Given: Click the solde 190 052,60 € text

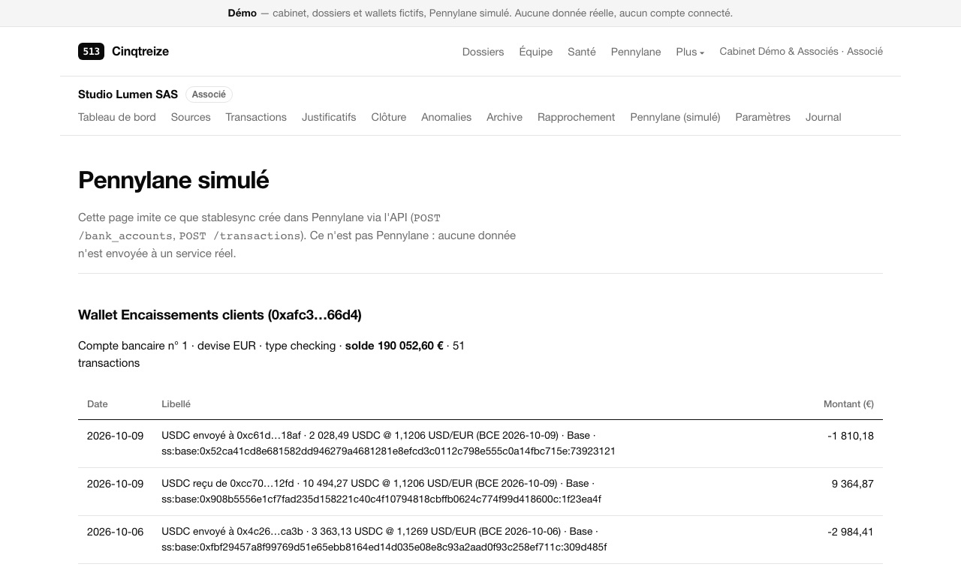Looking at the screenshot, I should click(x=394, y=346).
